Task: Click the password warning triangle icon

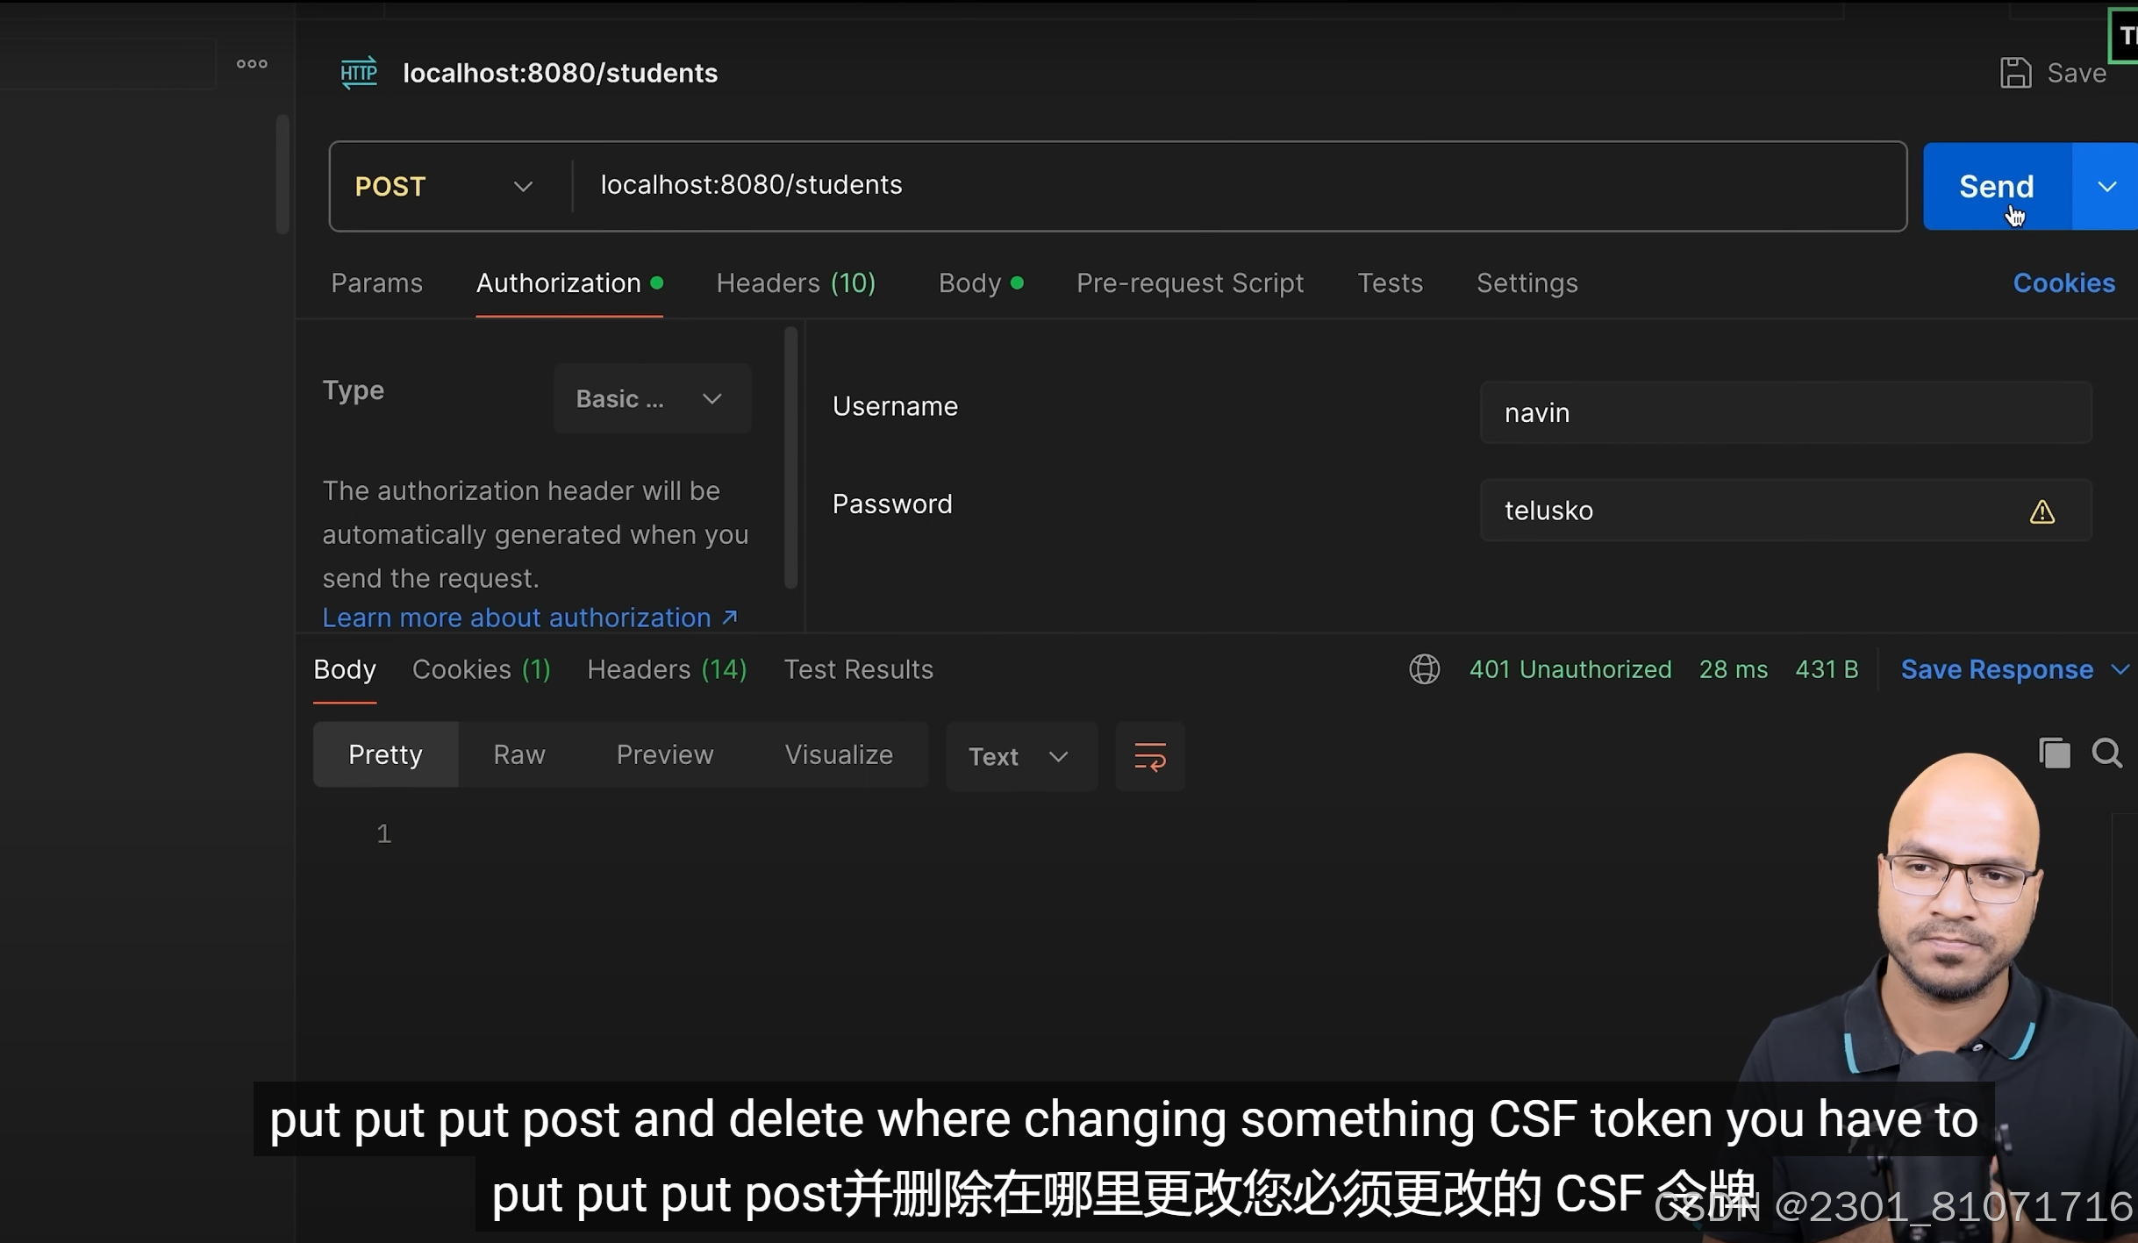Action: [x=2041, y=511]
